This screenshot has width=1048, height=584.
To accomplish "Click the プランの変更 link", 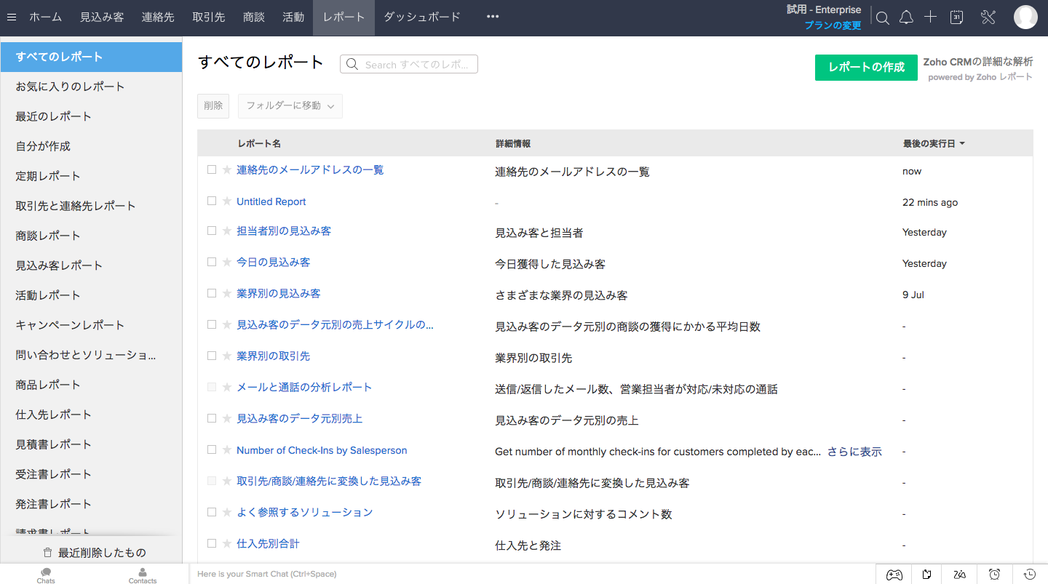I will click(833, 25).
